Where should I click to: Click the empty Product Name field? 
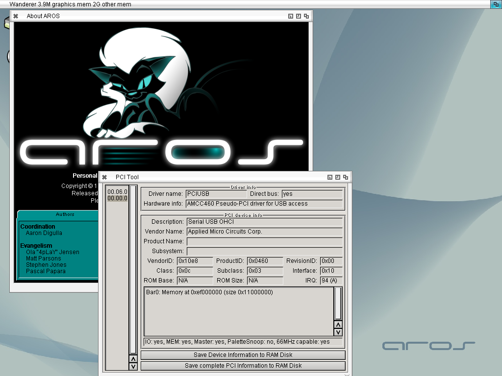pos(265,241)
